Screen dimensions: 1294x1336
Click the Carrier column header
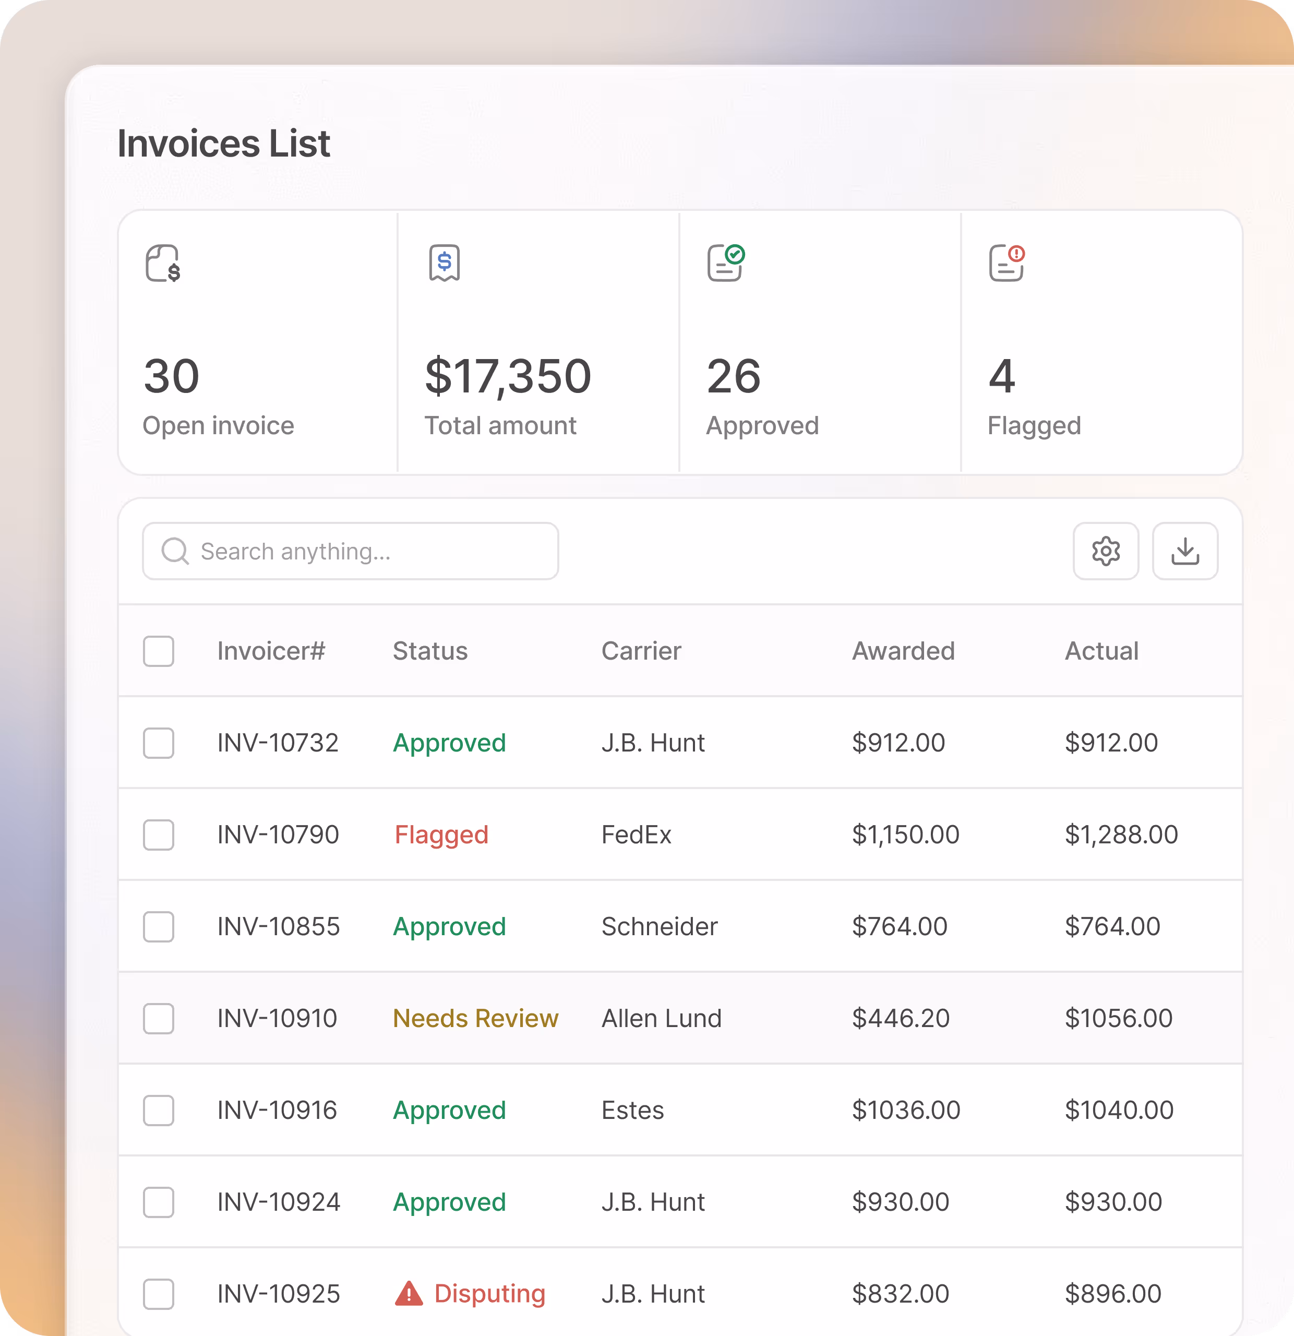[x=641, y=651]
